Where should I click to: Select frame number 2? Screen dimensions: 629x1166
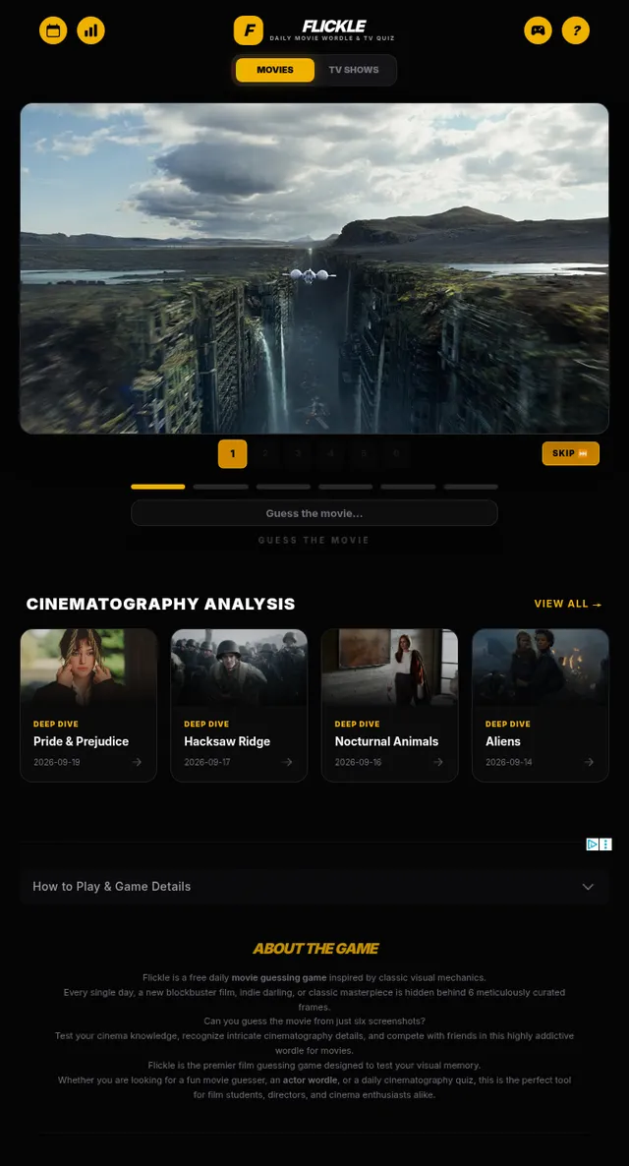265,453
